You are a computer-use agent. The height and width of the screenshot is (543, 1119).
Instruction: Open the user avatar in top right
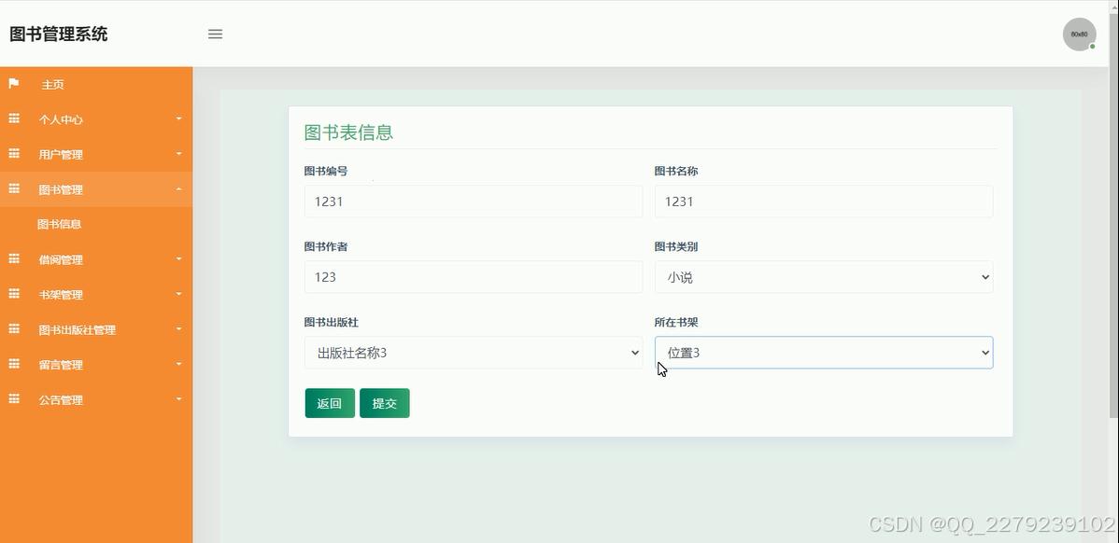pyautogui.click(x=1079, y=35)
